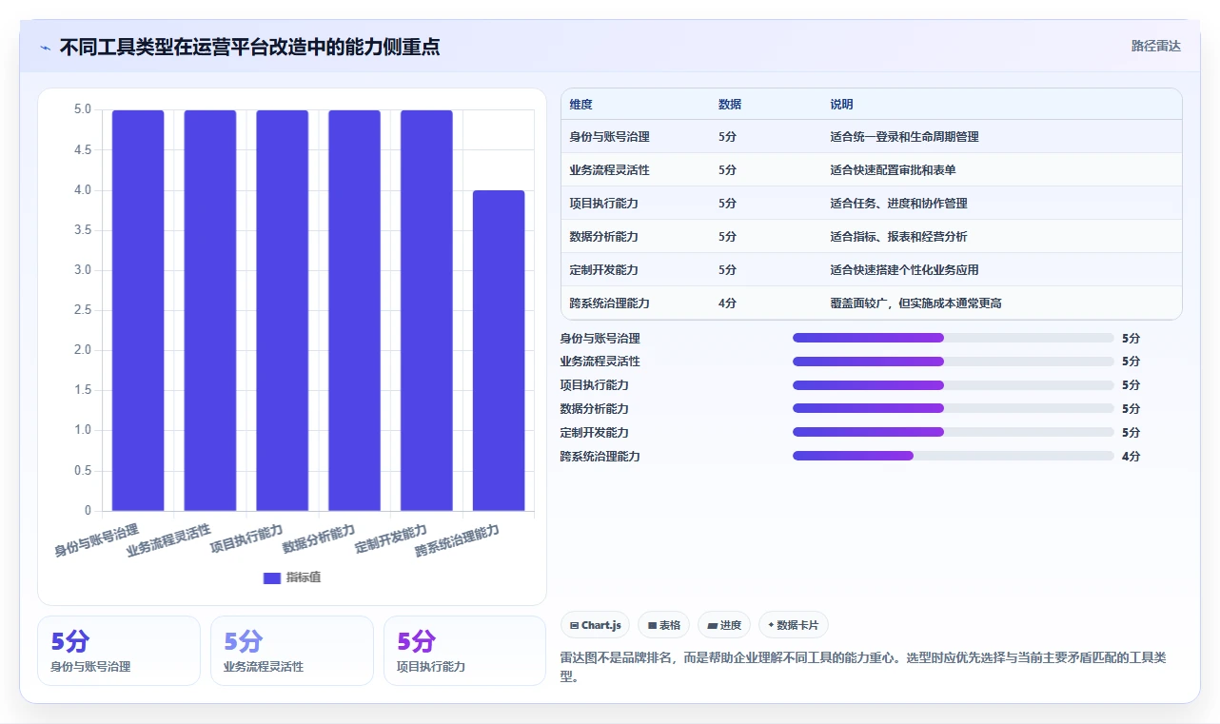Click the 5.0 y-axis tick label
1220x724 pixels.
83,109
